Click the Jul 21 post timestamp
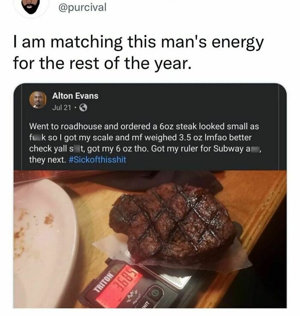 [x=61, y=107]
